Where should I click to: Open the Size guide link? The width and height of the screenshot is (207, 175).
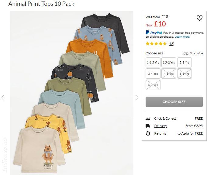coord(196,53)
